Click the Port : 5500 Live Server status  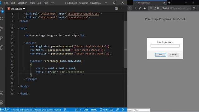coord(106,110)
